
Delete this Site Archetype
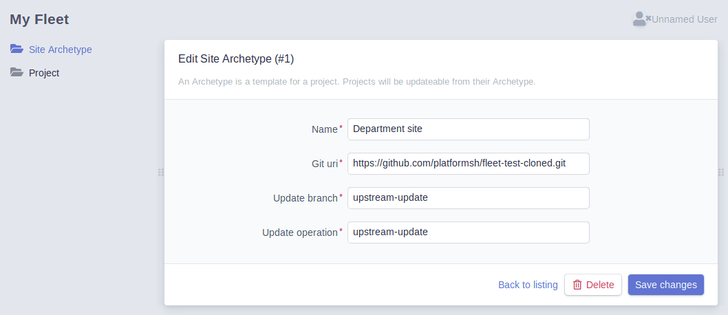pos(593,285)
